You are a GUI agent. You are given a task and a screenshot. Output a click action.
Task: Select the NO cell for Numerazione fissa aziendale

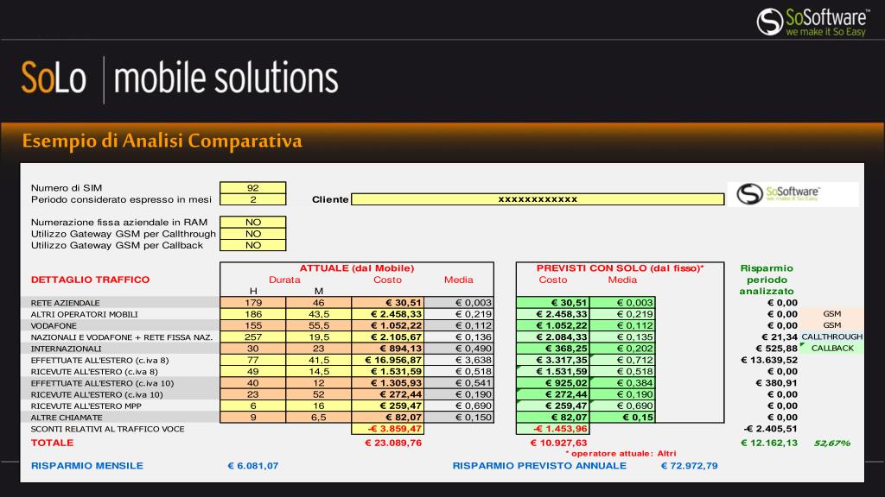[x=253, y=222]
